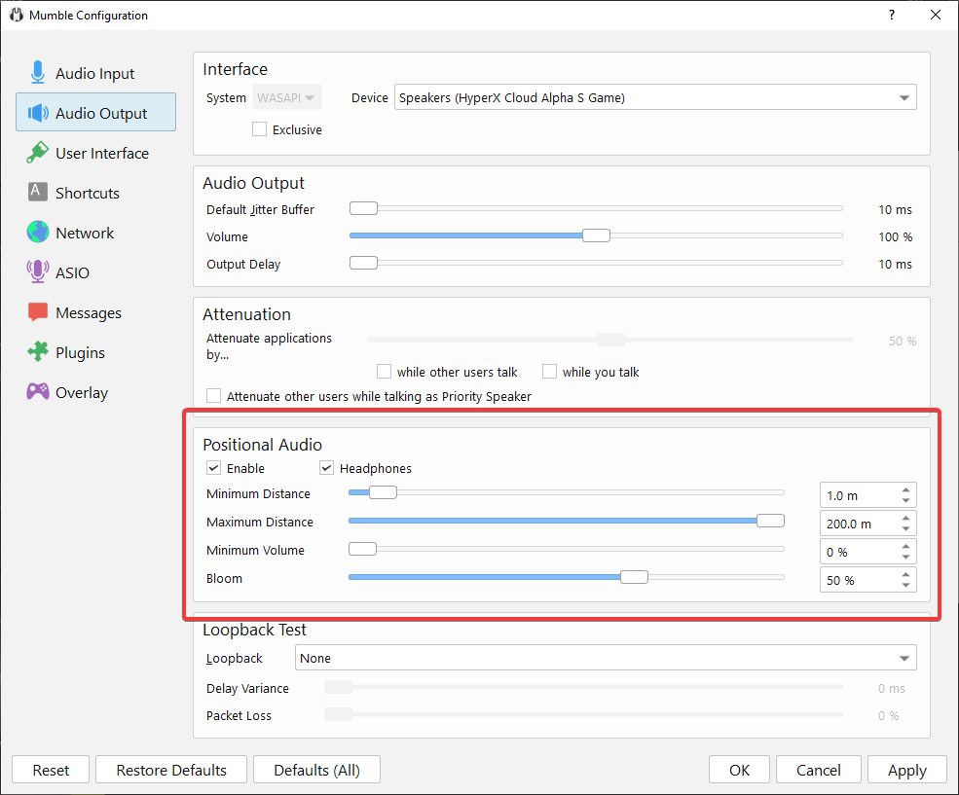The image size is (959, 795).
Task: Click the Mumble logo in title bar
Action: pos(16,15)
